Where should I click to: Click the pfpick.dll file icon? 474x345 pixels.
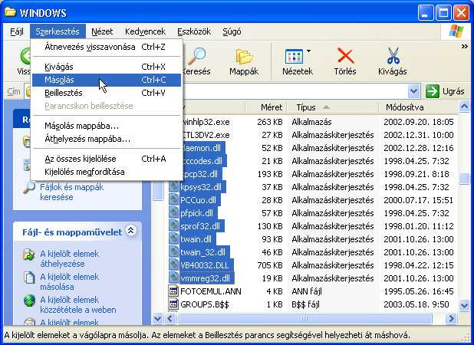[173, 213]
